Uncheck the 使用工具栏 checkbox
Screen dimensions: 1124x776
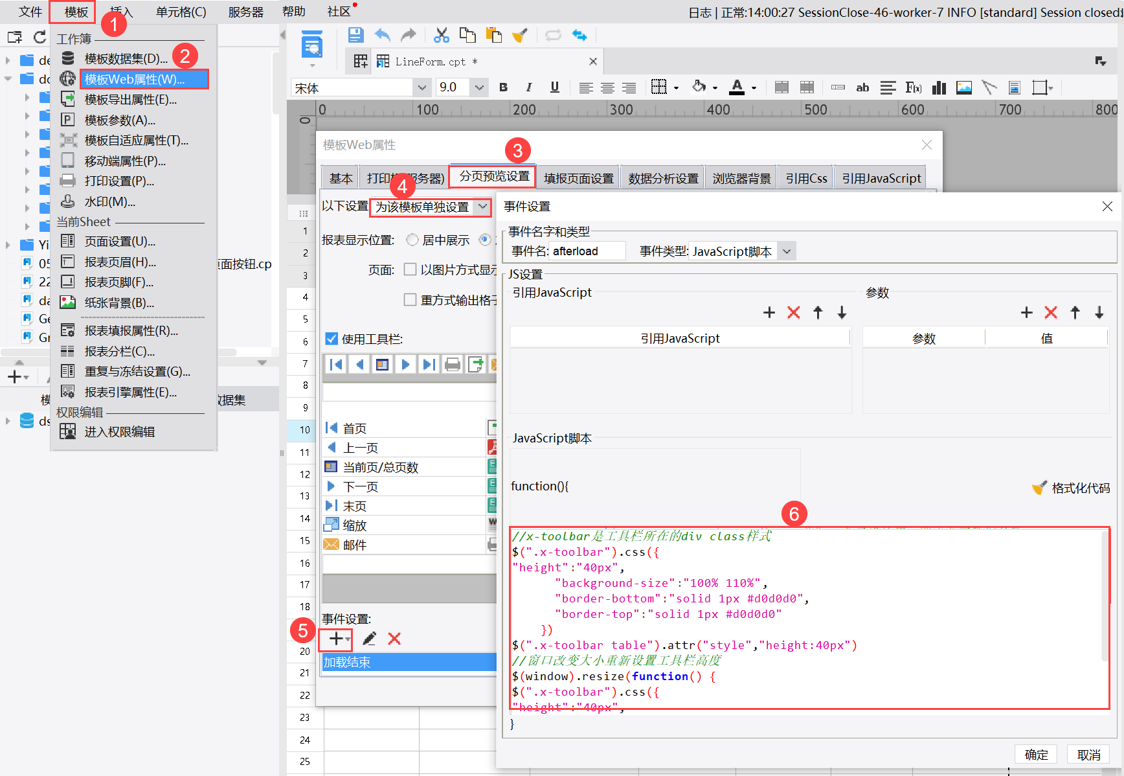332,339
